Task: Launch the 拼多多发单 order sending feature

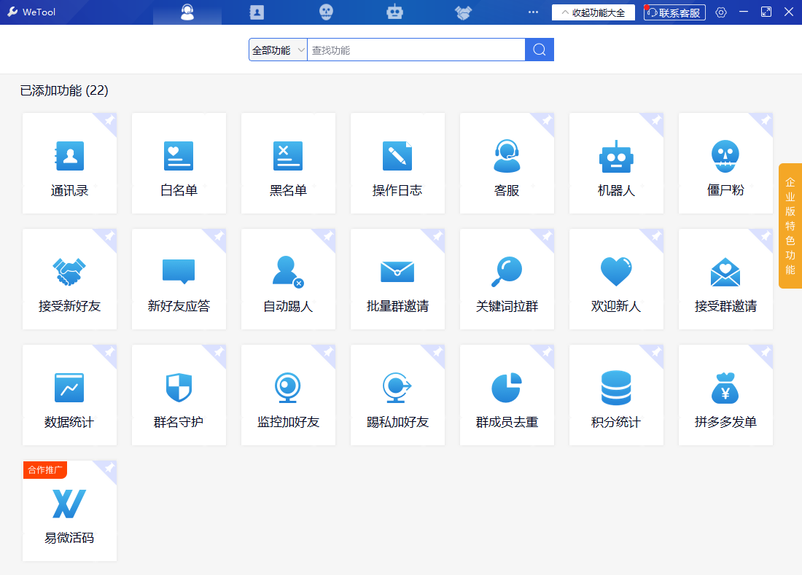Action: click(725, 394)
